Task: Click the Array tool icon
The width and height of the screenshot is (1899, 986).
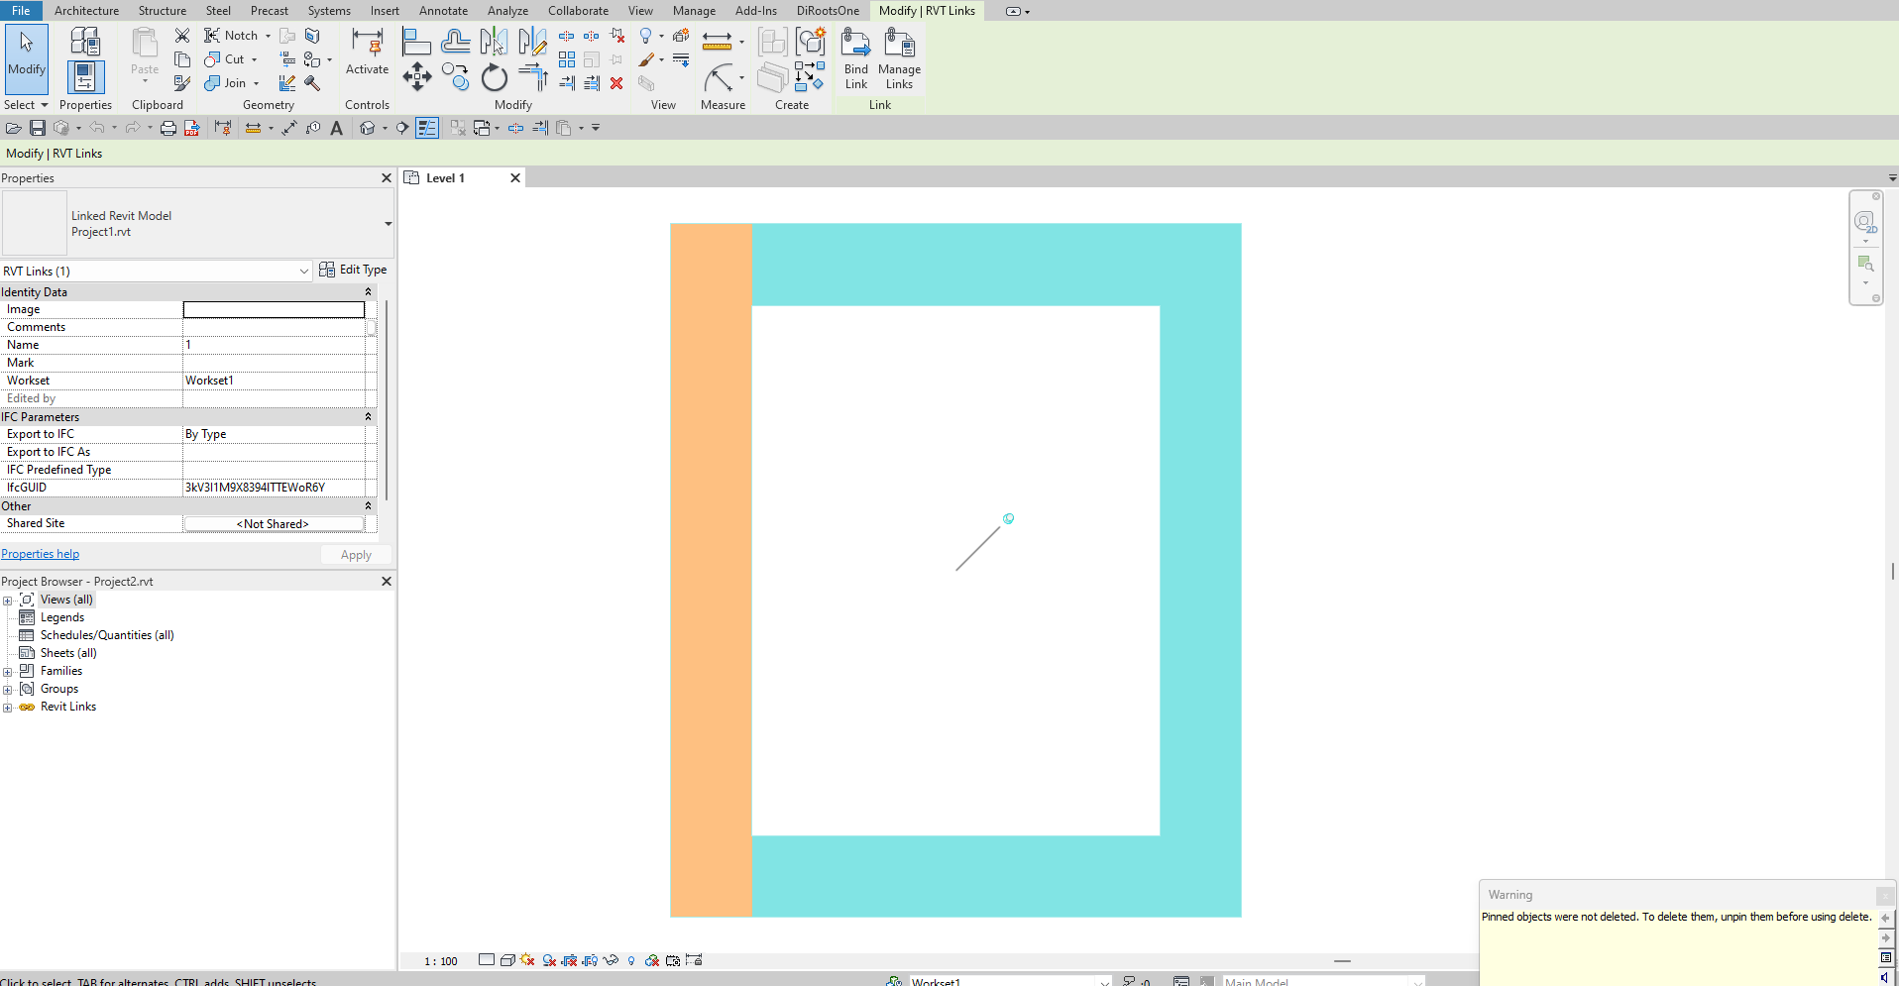Action: coord(567,59)
